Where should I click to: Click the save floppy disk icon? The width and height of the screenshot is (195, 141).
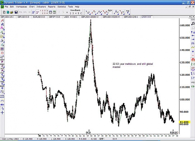pos(16,12)
